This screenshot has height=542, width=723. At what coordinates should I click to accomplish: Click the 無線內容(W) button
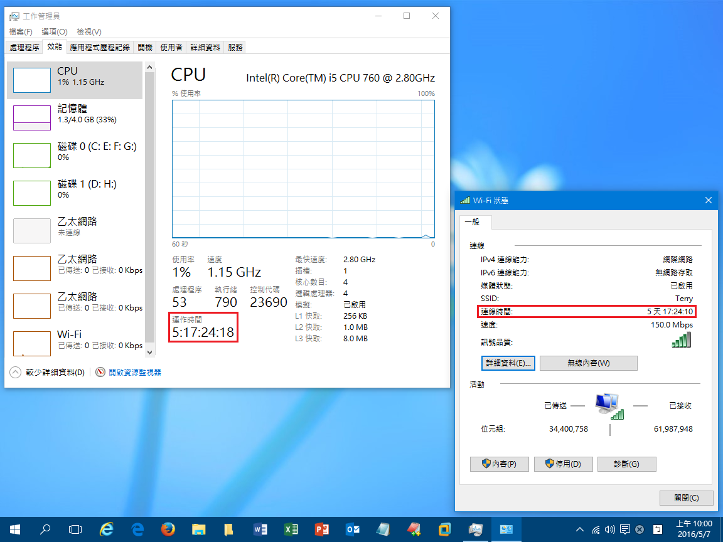[589, 363]
